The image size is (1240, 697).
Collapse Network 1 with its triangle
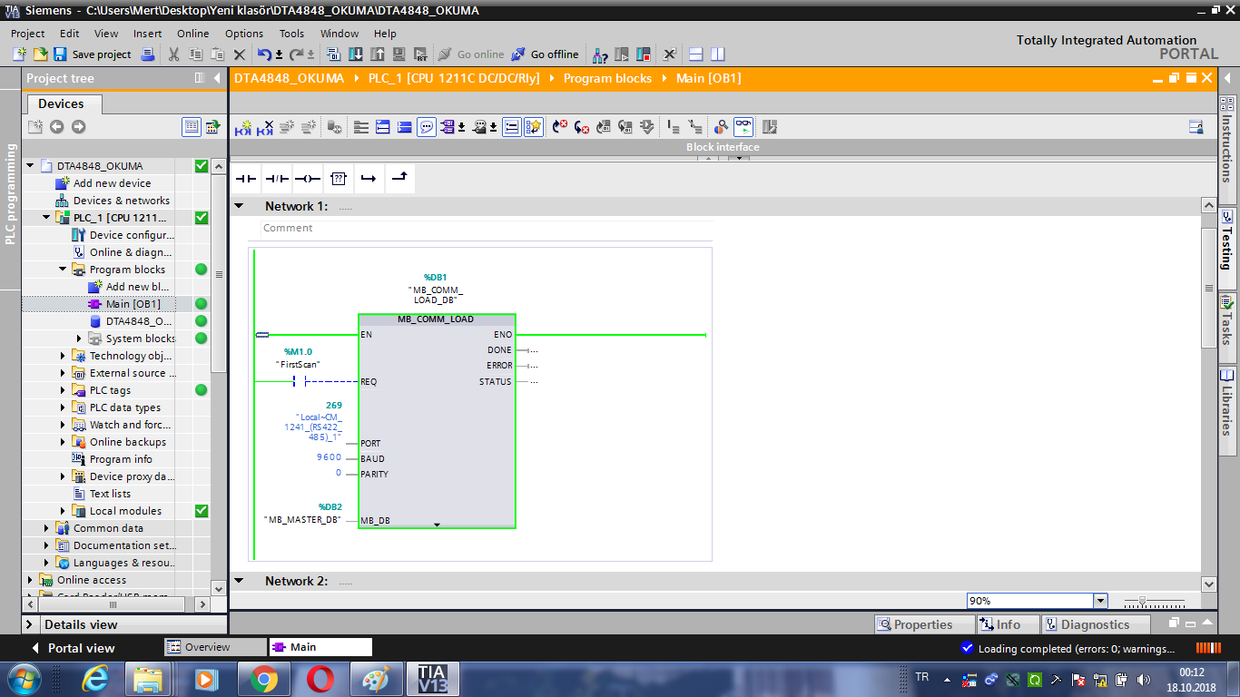[x=240, y=206]
